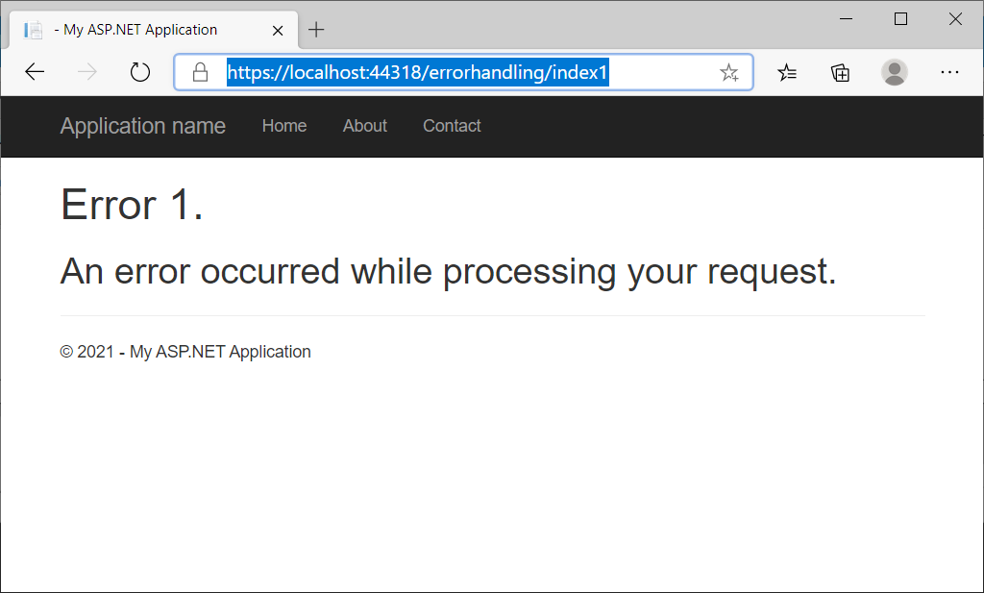Refresh the current page
Screen dimensions: 984x593
coord(140,72)
